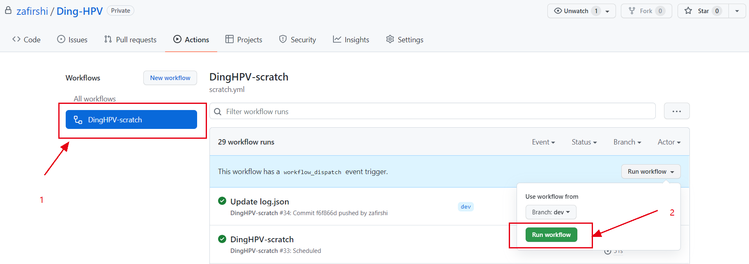The image size is (749, 264).
Task: Open the Branch: dev selector
Action: pos(551,212)
